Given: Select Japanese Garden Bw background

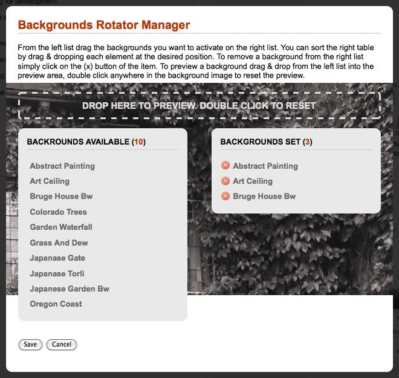Looking at the screenshot, I should tap(70, 288).
